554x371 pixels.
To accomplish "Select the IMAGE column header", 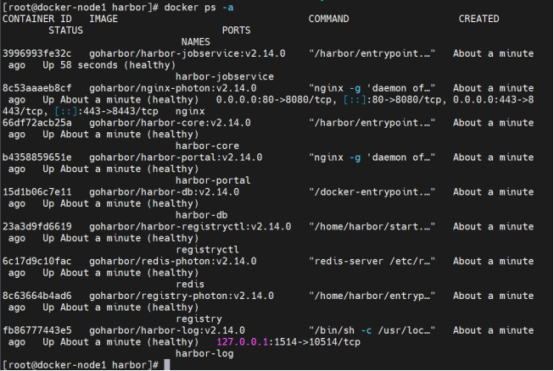I will click(104, 19).
